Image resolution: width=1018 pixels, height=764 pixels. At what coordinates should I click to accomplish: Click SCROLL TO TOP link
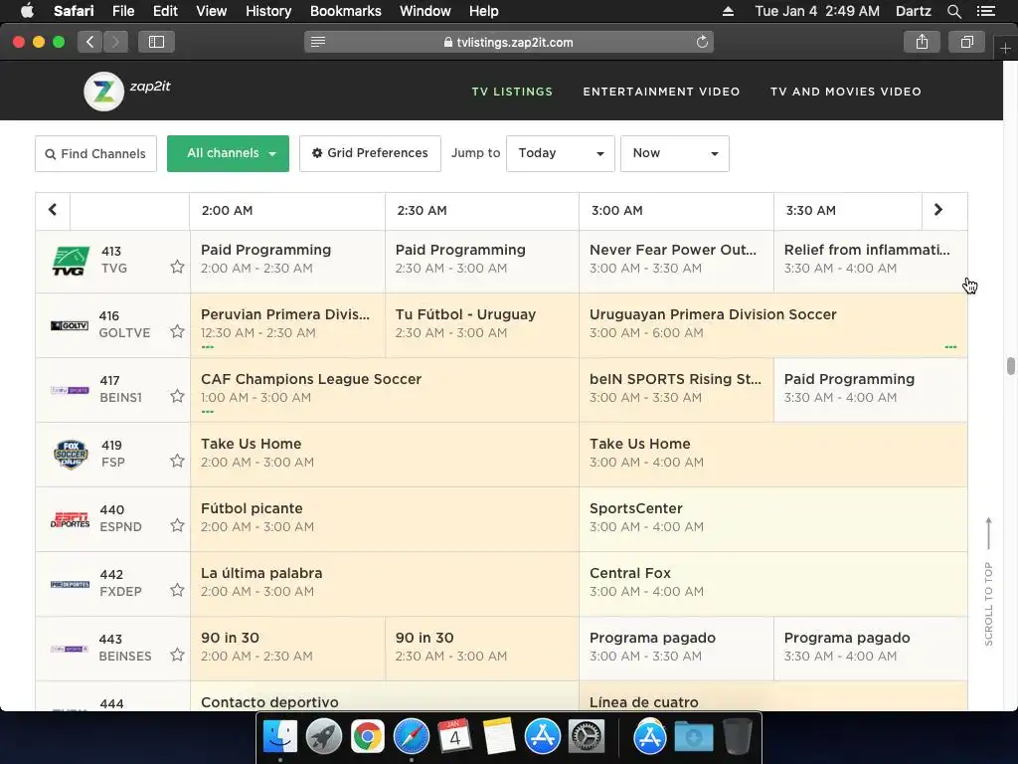click(988, 581)
